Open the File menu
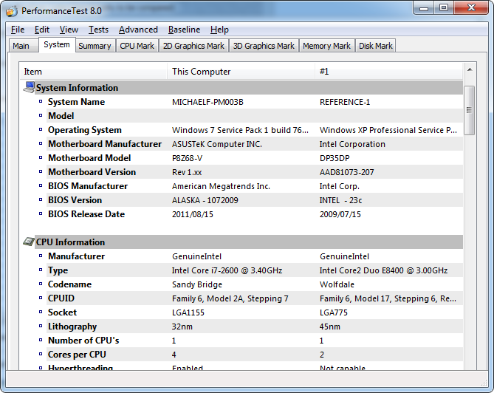Screen dimensions: 494x393 pyautogui.click(x=18, y=30)
